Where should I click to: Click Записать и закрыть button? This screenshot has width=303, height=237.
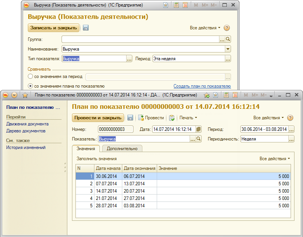(x=53, y=28)
